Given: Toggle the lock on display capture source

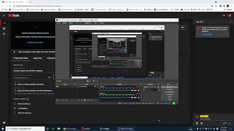Looking at the screenshot, I should point(97,87).
